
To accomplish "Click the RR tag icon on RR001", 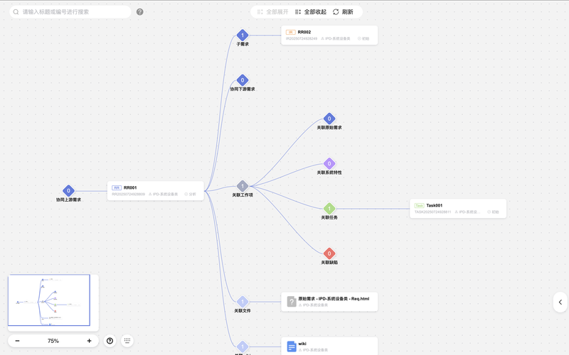I will coord(117,187).
